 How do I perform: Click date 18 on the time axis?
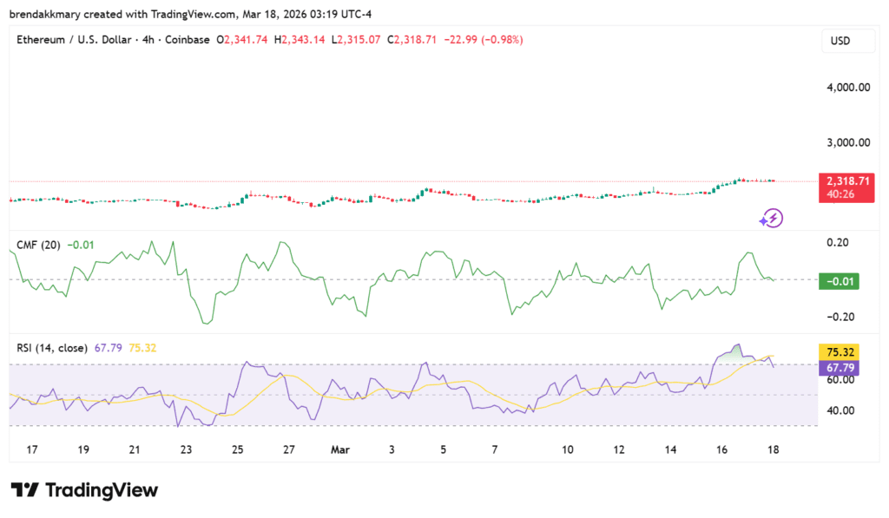[x=773, y=449]
